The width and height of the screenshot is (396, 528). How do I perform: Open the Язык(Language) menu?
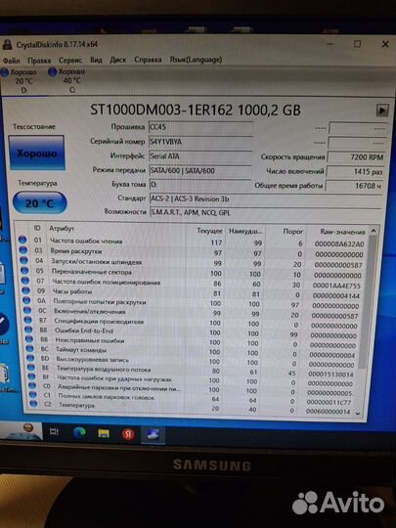tap(196, 60)
